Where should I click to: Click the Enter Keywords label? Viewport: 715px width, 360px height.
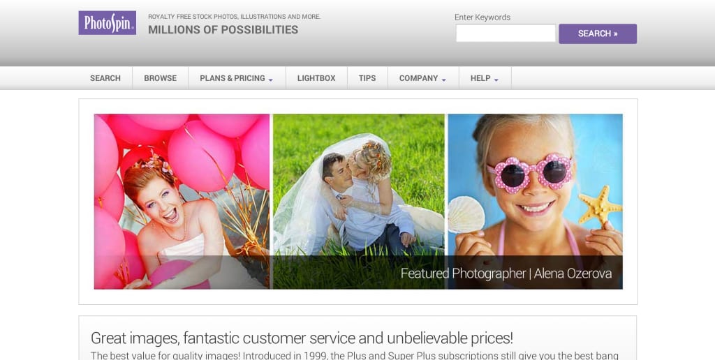[482, 17]
